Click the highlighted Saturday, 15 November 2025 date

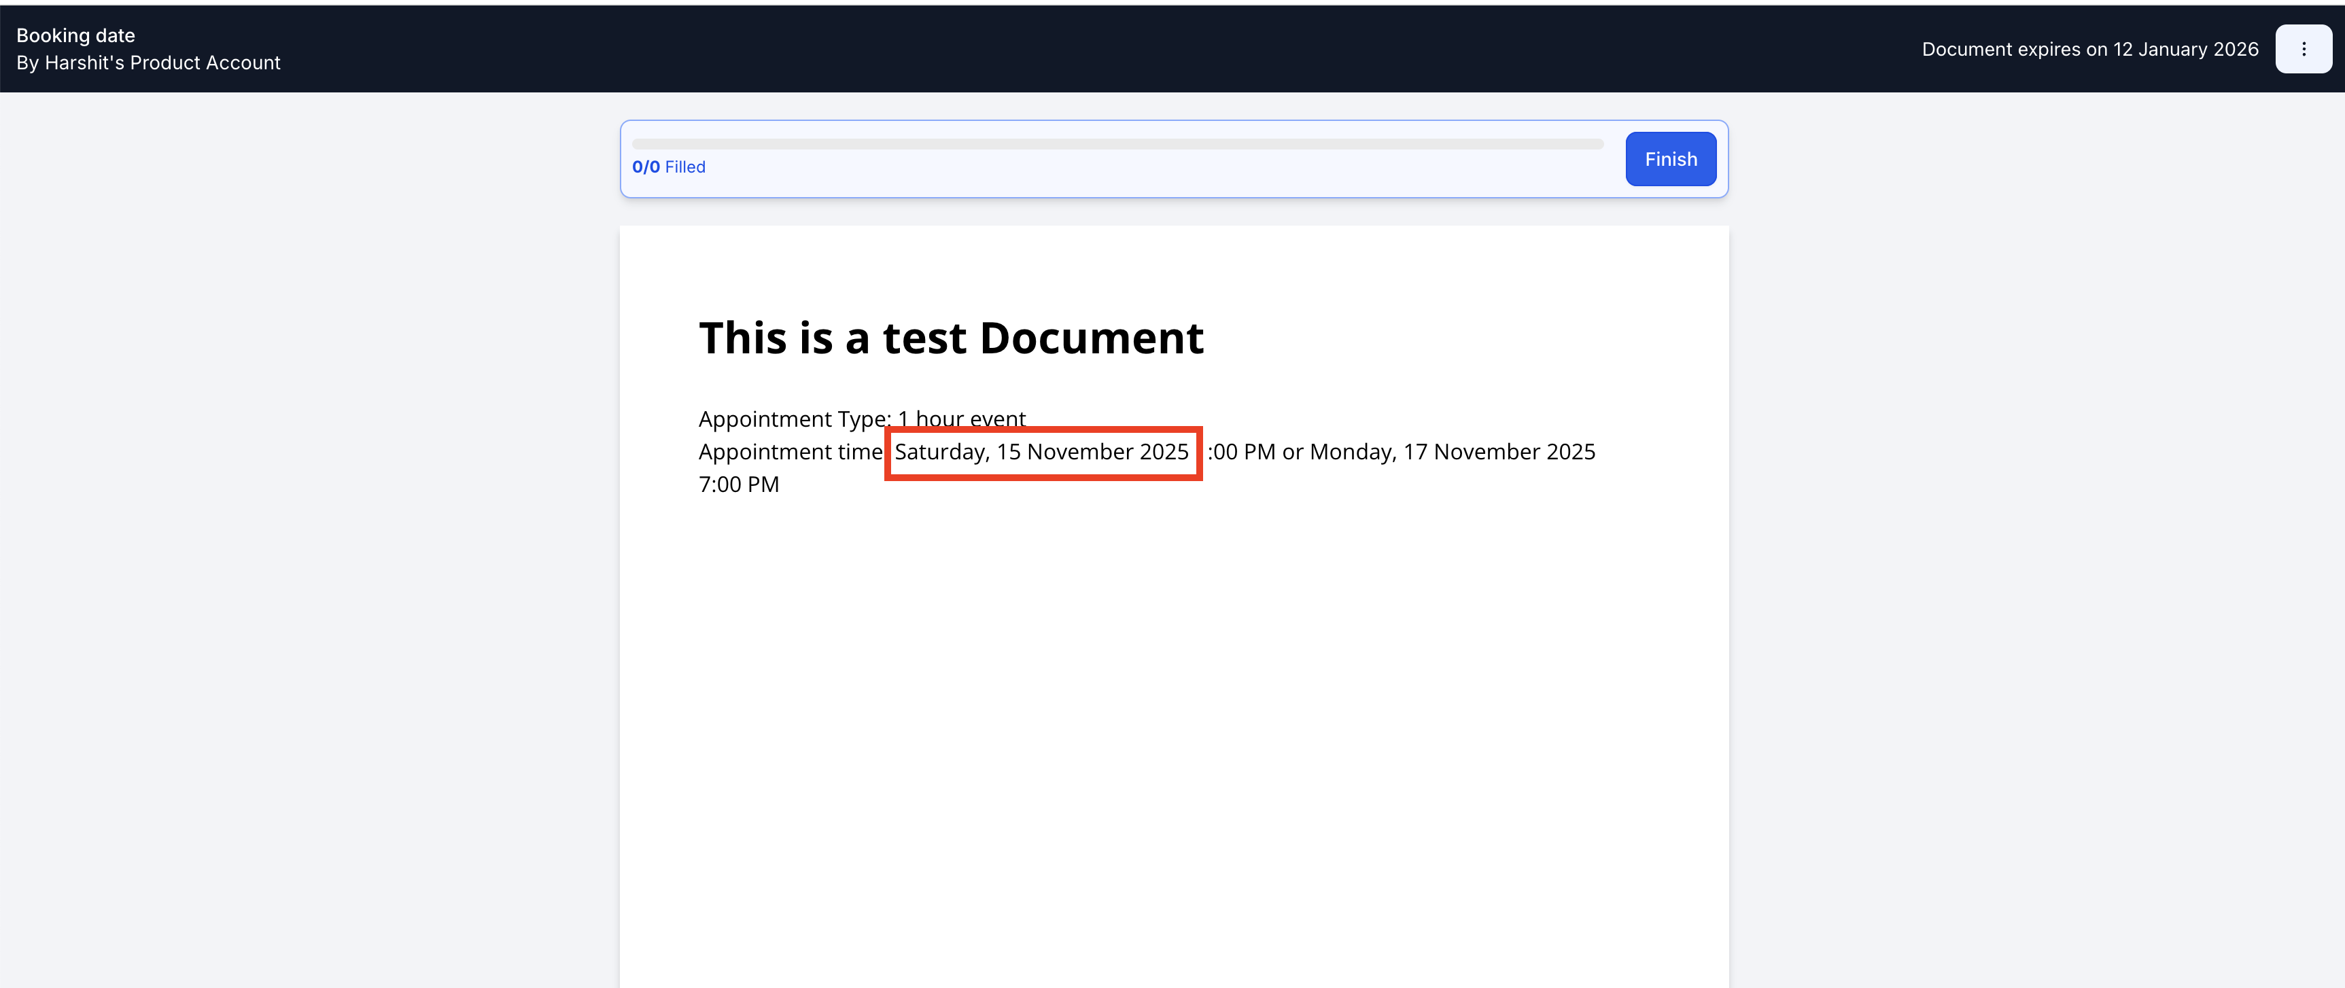[1041, 452]
